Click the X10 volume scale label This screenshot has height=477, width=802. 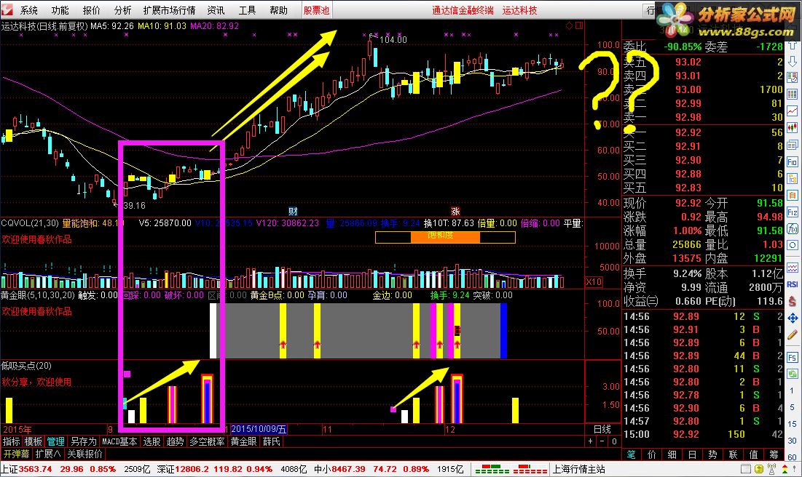(x=594, y=281)
